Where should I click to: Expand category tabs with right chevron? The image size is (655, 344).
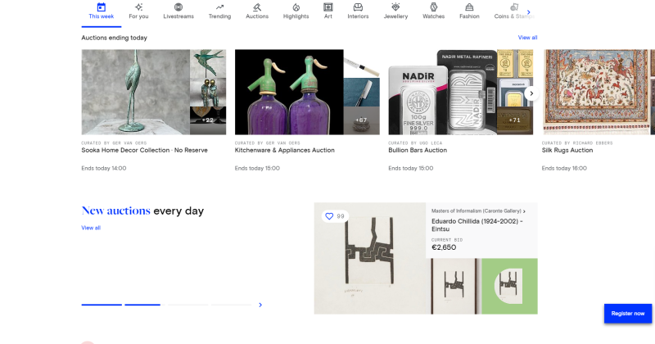[x=528, y=12]
